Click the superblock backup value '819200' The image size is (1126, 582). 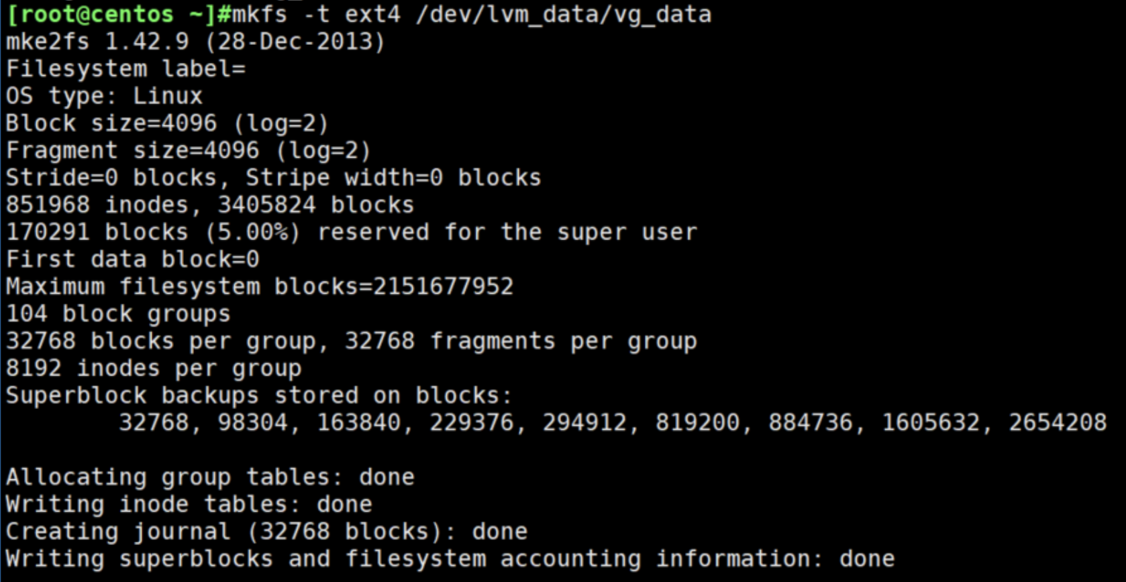pos(697,422)
